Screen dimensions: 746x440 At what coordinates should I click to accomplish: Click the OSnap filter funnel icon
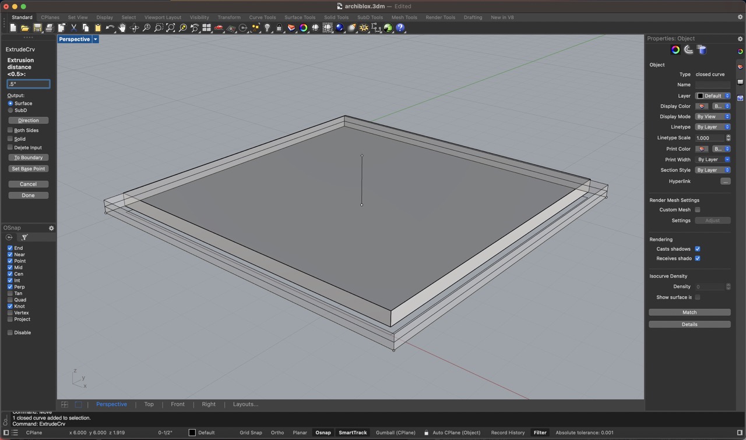[24, 237]
